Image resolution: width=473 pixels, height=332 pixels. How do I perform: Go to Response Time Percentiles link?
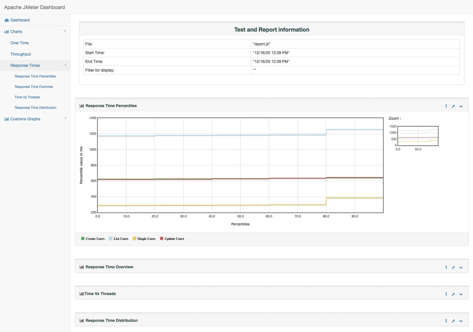[35, 76]
